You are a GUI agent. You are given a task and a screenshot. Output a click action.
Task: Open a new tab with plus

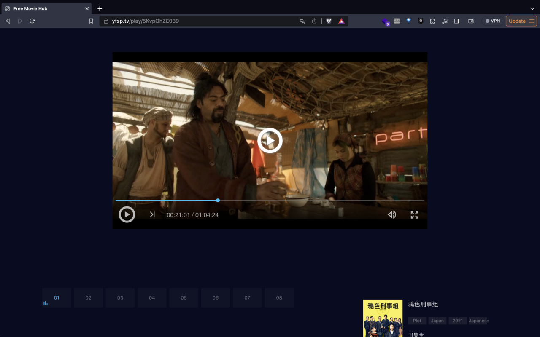[x=100, y=8]
